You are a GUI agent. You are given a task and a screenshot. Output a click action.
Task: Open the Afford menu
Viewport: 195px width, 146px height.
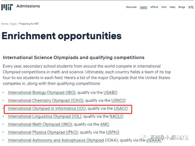154,7
